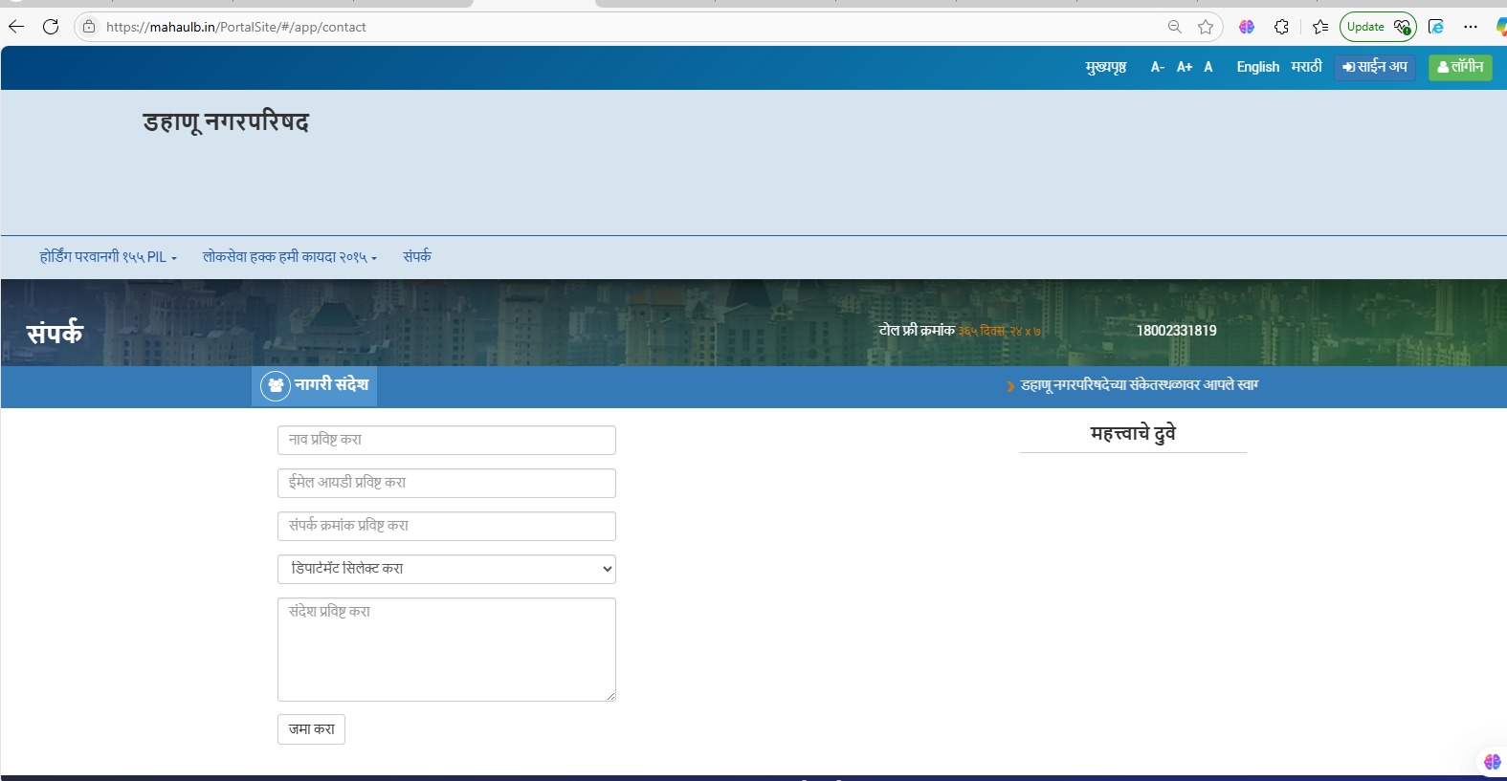Screen dimensions: 1507x781
Task: Open the Extensions puzzle icon
Action: pyautogui.click(x=1282, y=27)
